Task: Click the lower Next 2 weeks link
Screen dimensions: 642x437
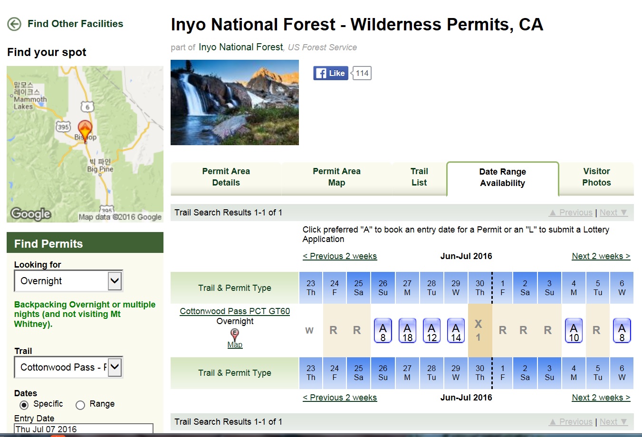Action: point(601,398)
